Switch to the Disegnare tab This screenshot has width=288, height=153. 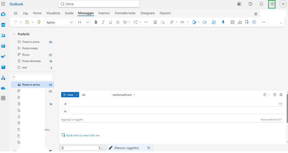point(148,13)
